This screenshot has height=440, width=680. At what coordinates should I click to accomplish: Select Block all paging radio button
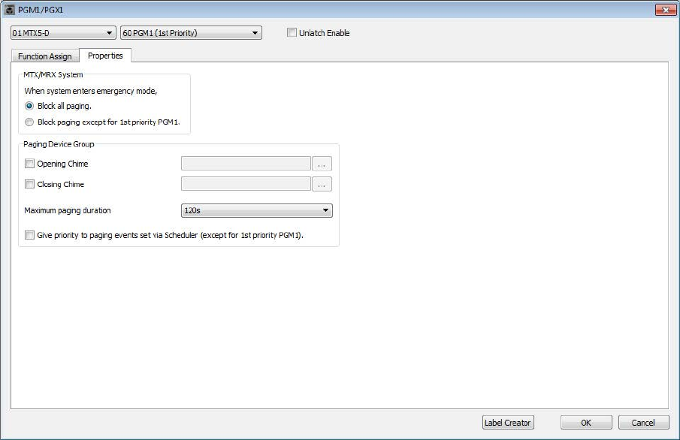(x=29, y=106)
